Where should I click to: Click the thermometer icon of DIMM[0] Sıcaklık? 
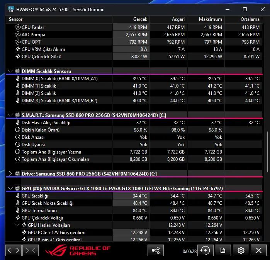click(x=18, y=78)
